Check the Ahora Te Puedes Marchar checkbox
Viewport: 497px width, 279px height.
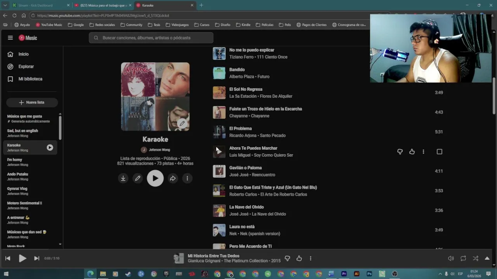440,152
